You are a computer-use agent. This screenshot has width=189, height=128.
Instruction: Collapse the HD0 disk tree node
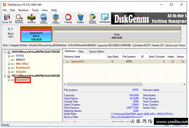coord(5,52)
